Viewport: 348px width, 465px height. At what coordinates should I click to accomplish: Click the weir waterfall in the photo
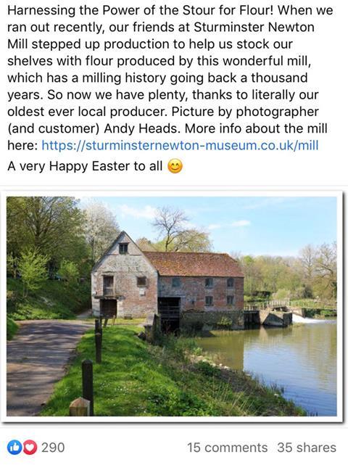pyautogui.click(x=310, y=319)
